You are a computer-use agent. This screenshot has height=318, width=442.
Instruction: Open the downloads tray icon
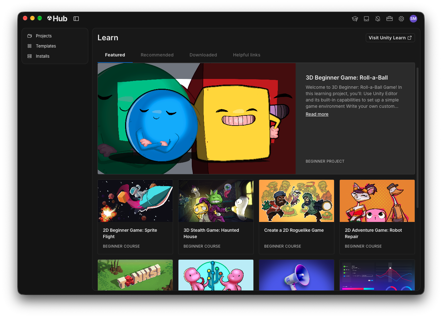366,19
